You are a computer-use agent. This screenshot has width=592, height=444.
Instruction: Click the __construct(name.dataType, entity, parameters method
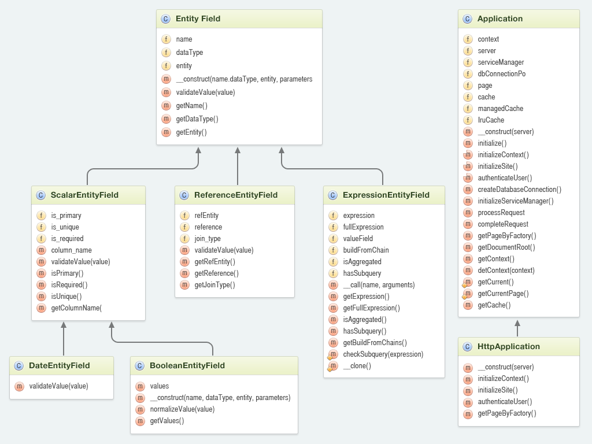pyautogui.click(x=245, y=79)
